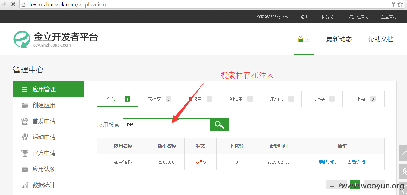407x195 pixels.
Task: Open the 最新动态 navigation item
Action: 339,39
